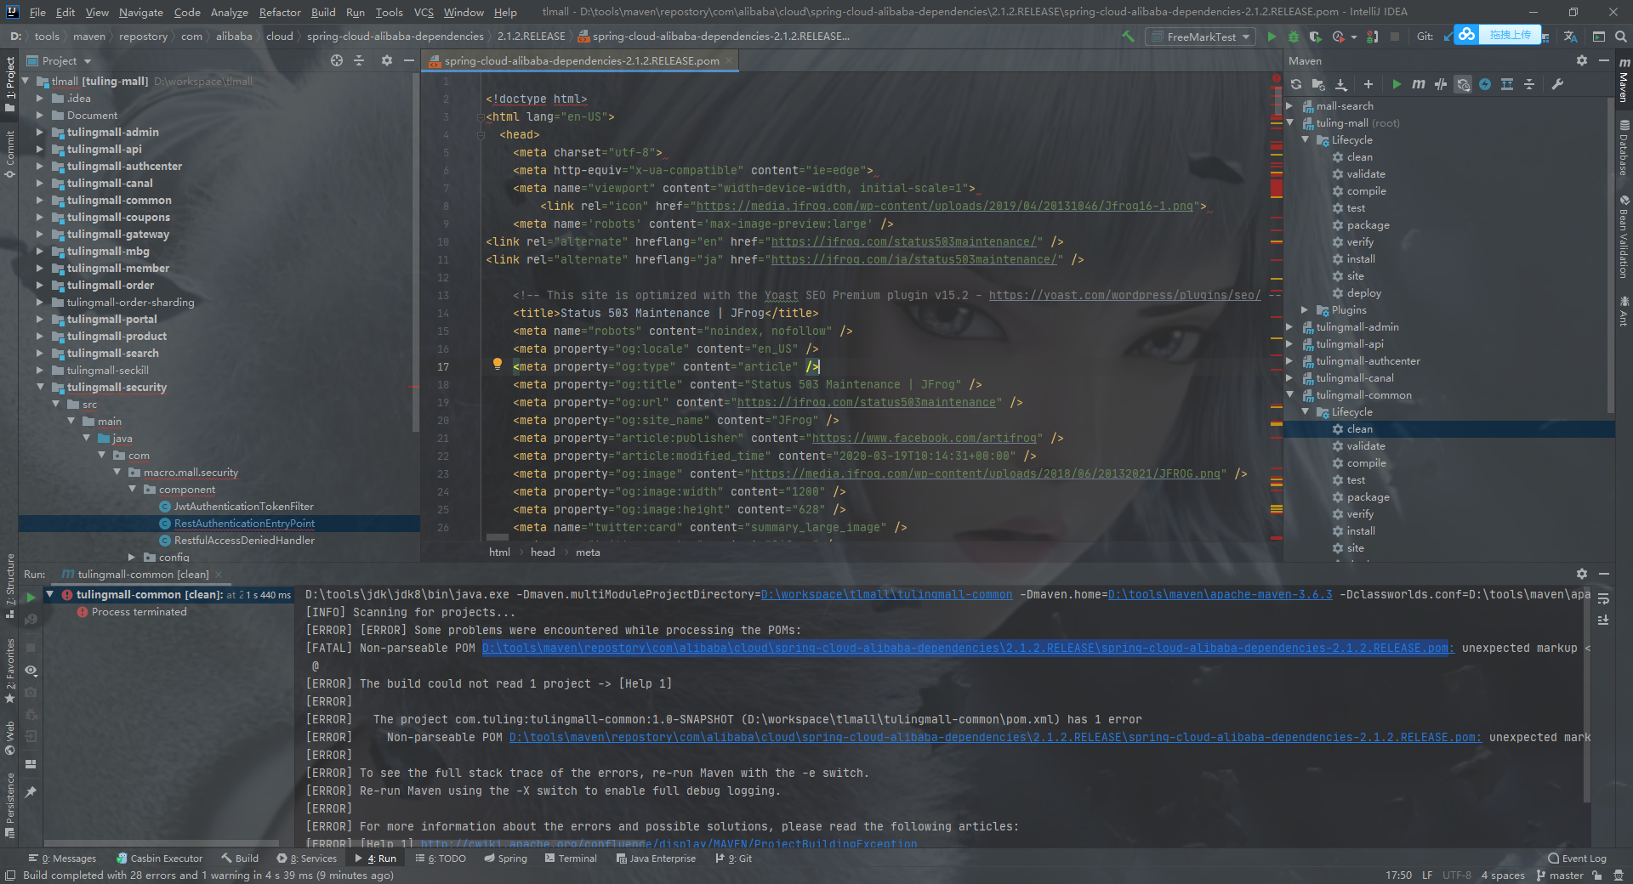Viewport: 1633px width, 884px height.
Task: Expand the tulingmall-admin node in Maven panel
Action: click(x=1290, y=326)
